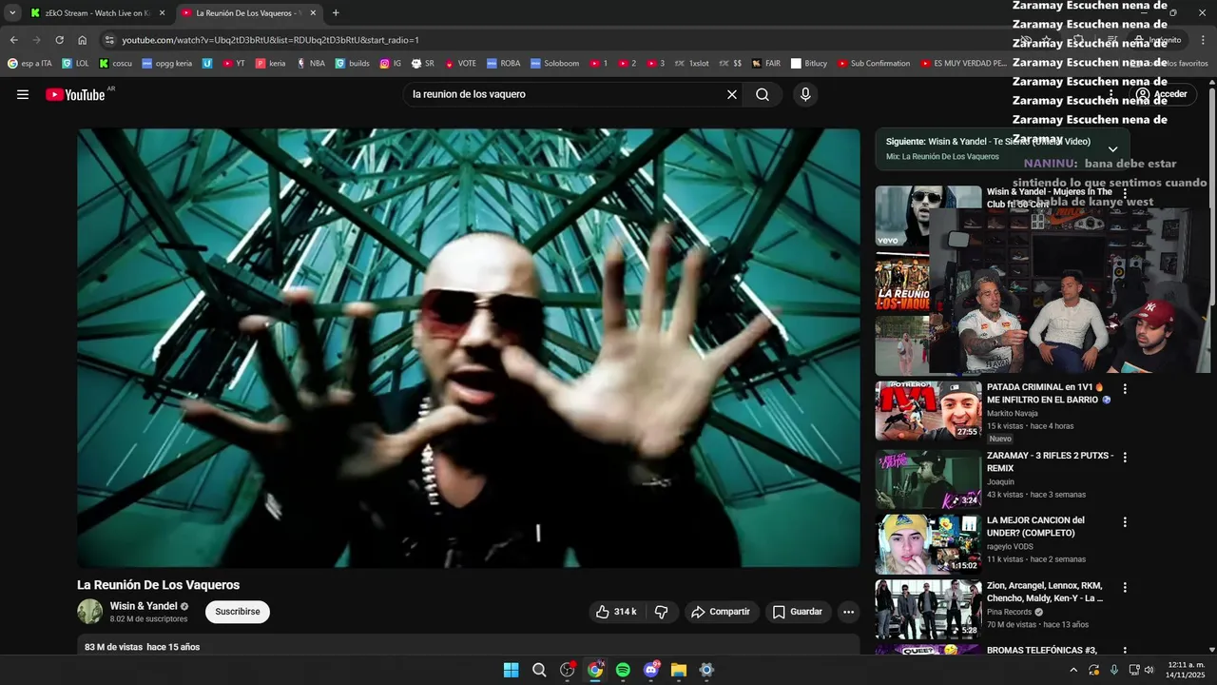This screenshot has width=1217, height=685.
Task: Close the zEKO Stream tab
Action: click(162, 13)
